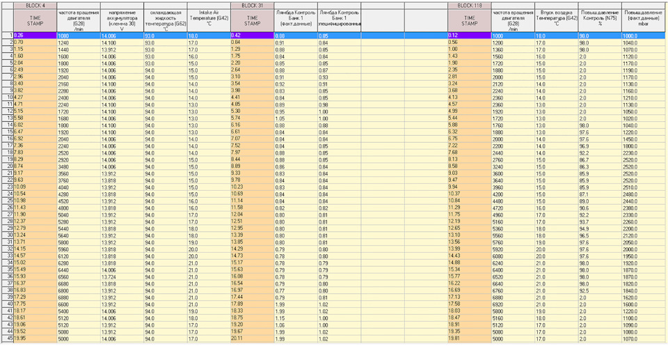Select timestamp cell 20.11
Viewport: 668px width, 346px height.
click(252, 338)
